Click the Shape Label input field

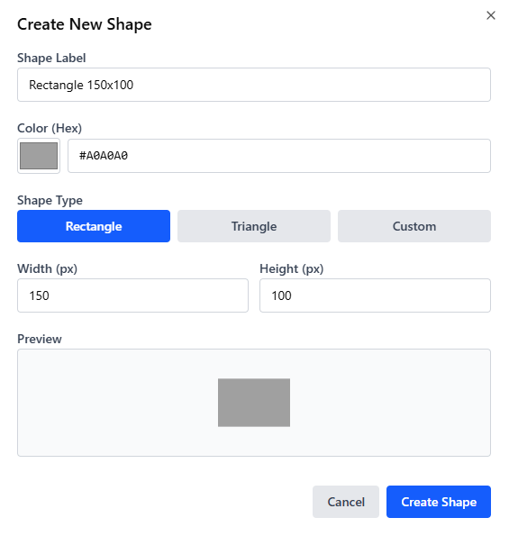pyautogui.click(x=254, y=85)
